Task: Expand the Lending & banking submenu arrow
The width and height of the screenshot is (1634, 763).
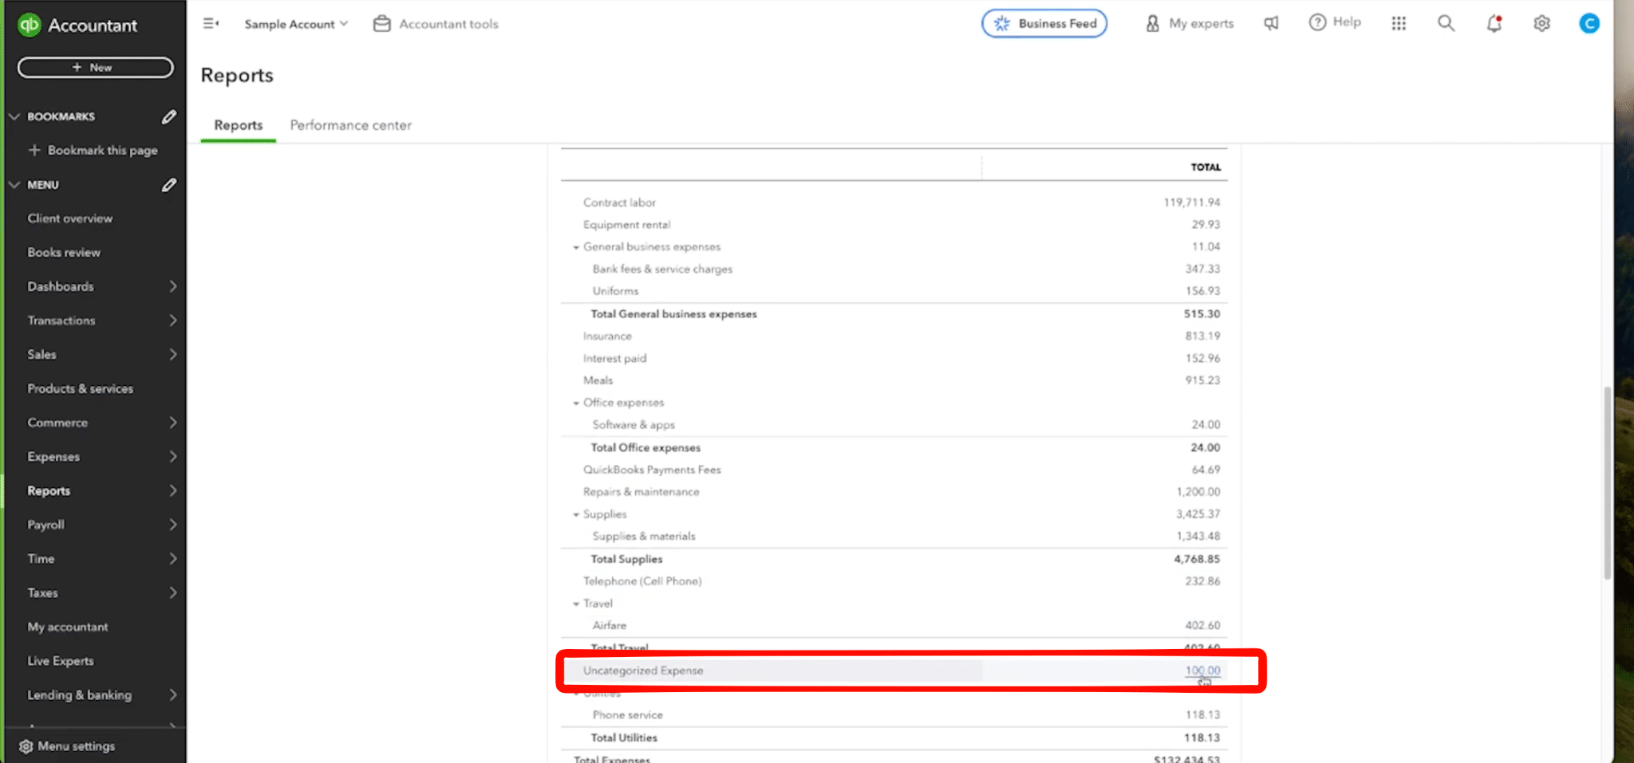Action: pyautogui.click(x=172, y=695)
